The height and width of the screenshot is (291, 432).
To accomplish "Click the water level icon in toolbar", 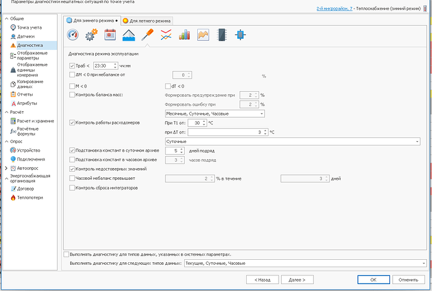I will [x=129, y=35].
